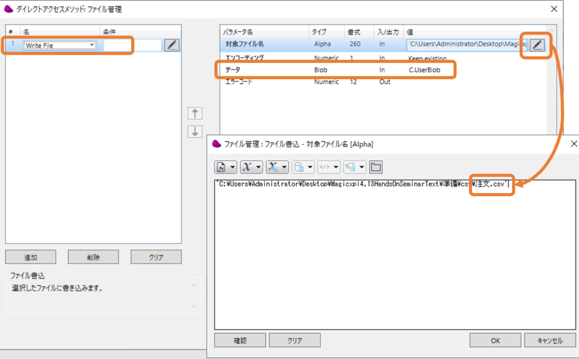Click the Out direction cell
Screen dimensions: 579x359
384,81
